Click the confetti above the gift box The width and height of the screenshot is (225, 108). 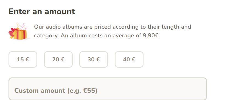coord(21,26)
